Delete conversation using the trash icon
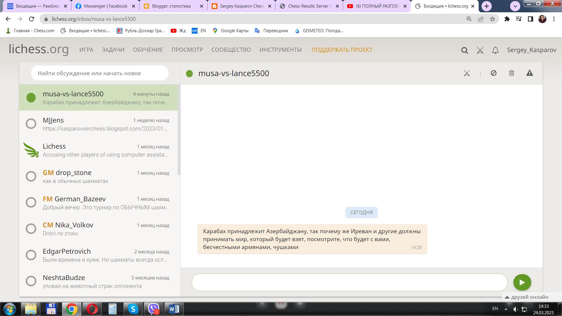The height and width of the screenshot is (316, 562). pyautogui.click(x=511, y=73)
